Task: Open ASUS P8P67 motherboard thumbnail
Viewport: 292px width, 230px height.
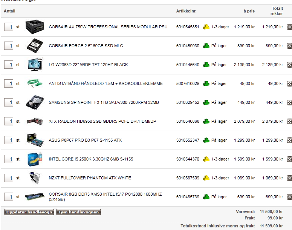Action: (35, 140)
